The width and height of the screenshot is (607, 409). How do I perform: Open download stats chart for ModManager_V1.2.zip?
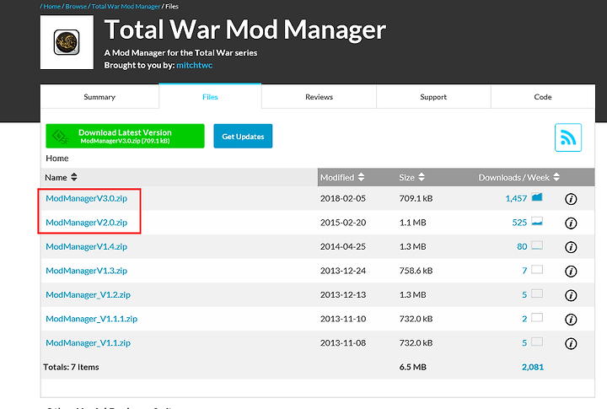(x=536, y=293)
